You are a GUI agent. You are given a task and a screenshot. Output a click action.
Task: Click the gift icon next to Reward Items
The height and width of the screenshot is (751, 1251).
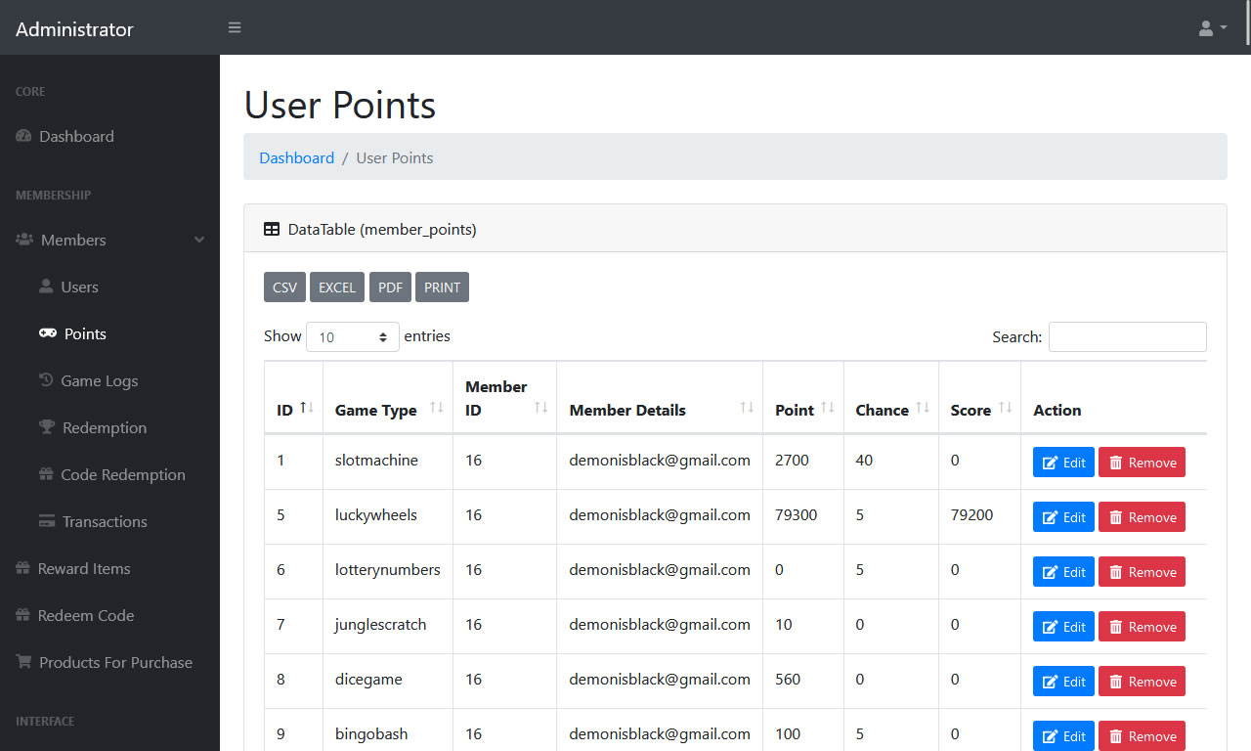(x=22, y=568)
